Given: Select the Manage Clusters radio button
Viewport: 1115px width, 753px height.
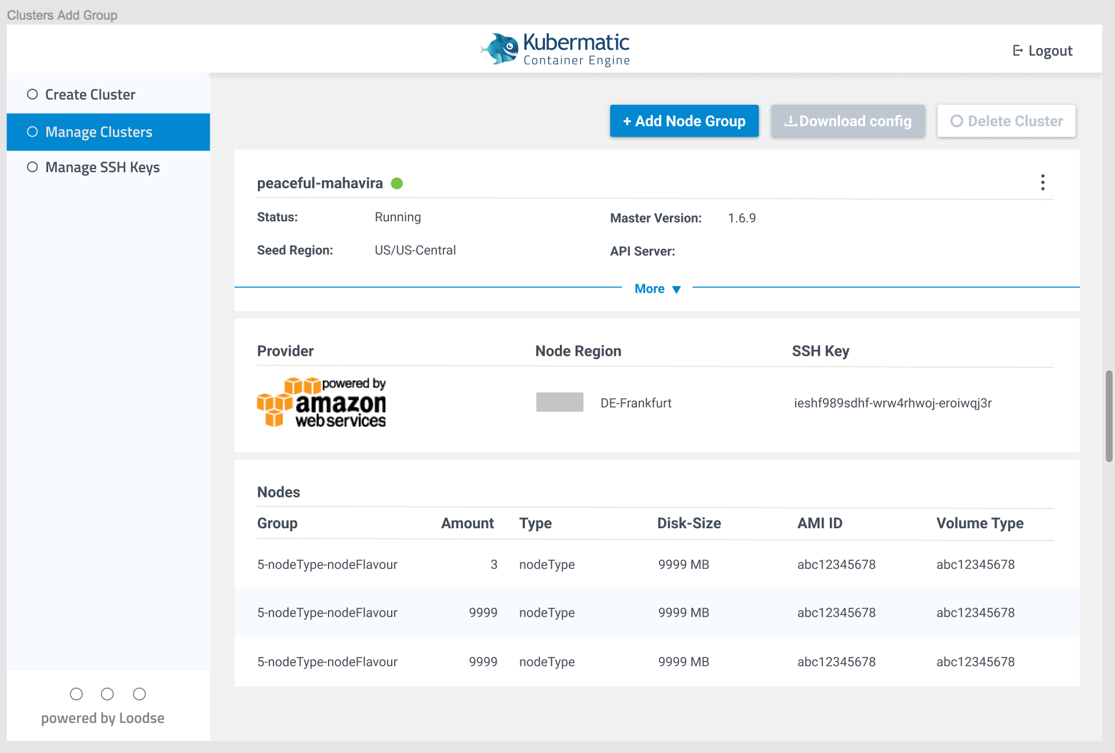Looking at the screenshot, I should 32,131.
